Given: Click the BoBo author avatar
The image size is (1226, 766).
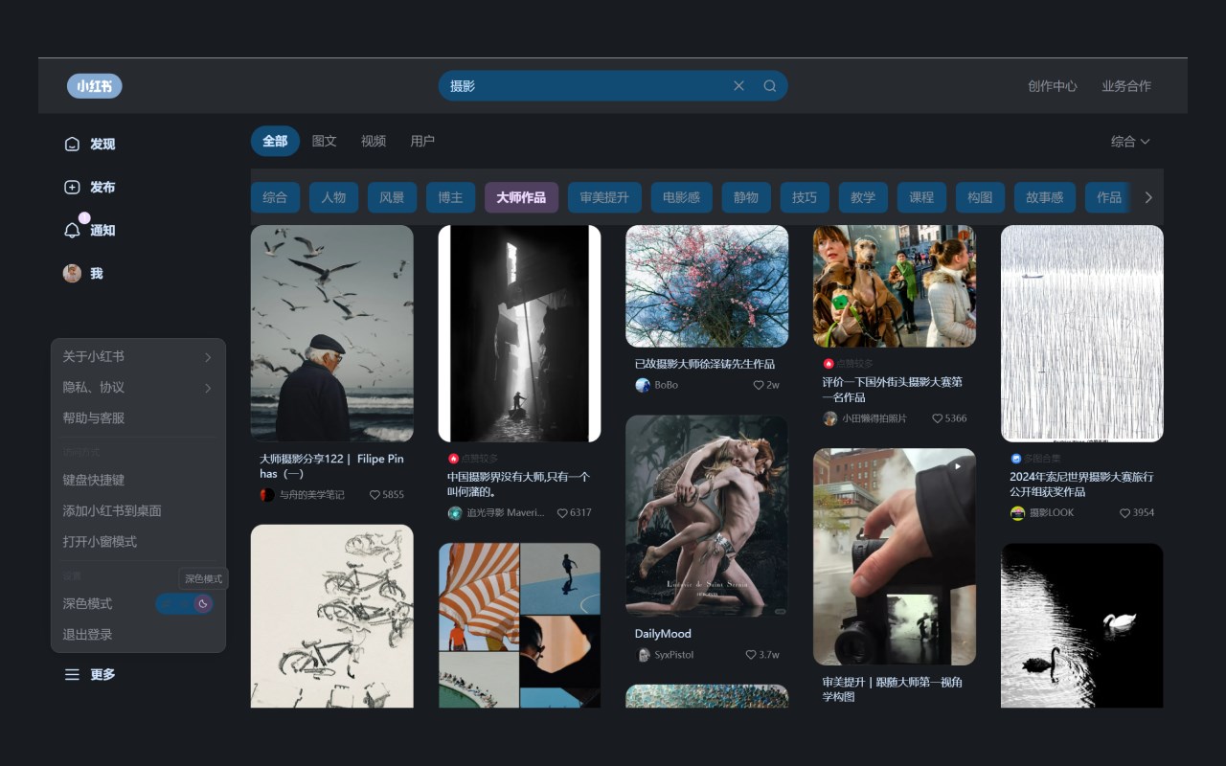Looking at the screenshot, I should click(x=643, y=385).
